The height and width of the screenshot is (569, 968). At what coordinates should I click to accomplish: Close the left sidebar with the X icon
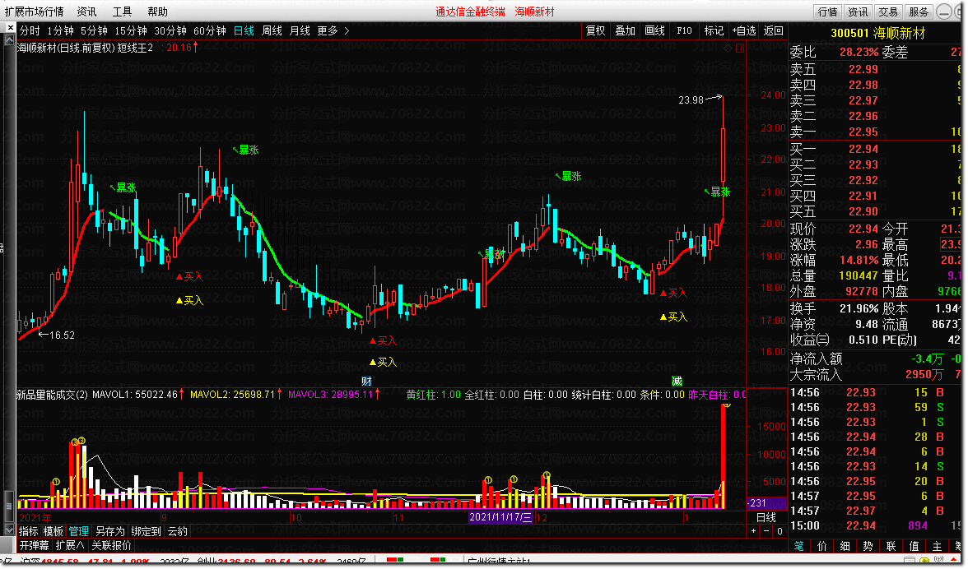(x=11, y=28)
